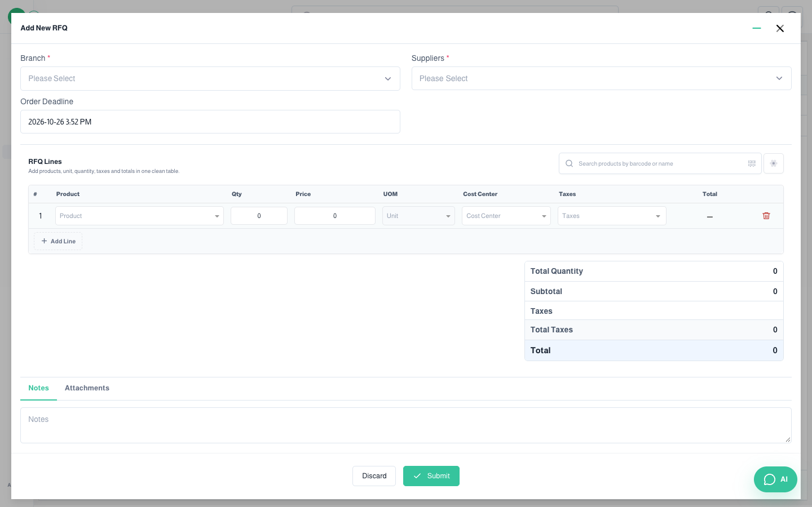Click the Order Deadline date field

click(x=210, y=122)
